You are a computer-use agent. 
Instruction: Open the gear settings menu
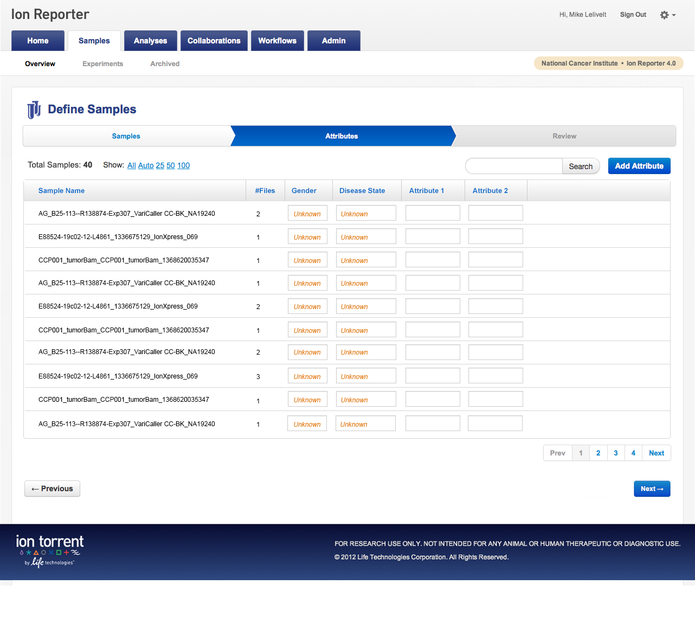click(x=667, y=15)
